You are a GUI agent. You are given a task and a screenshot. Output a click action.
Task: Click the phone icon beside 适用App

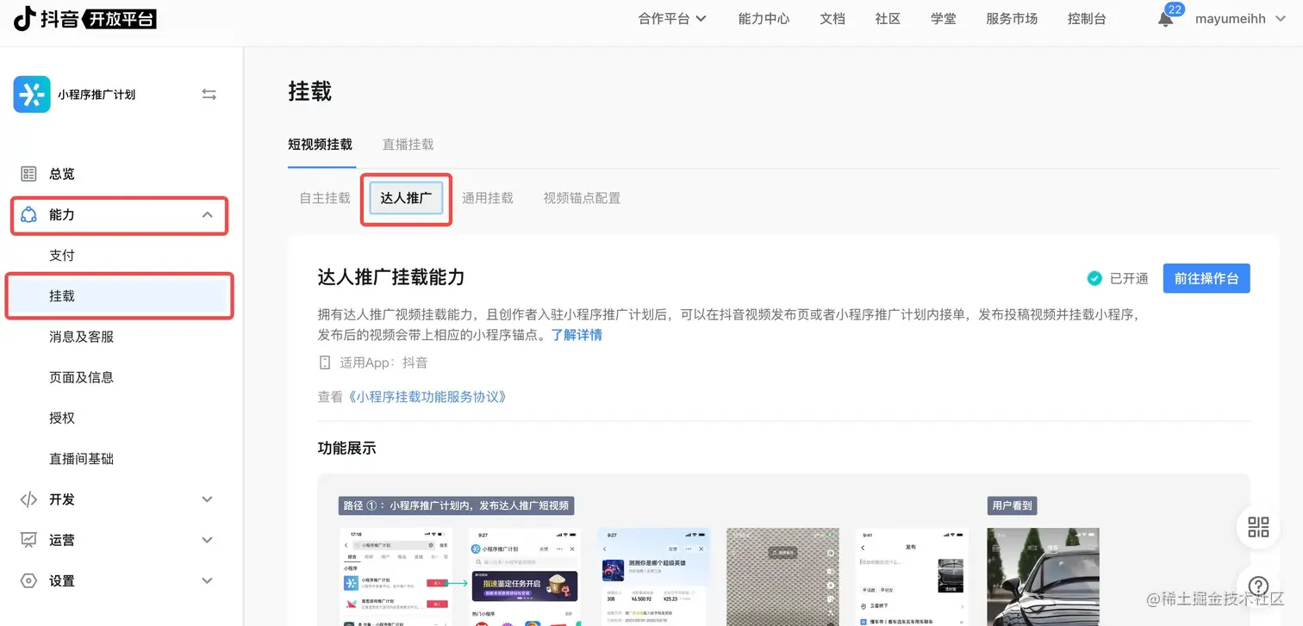click(325, 363)
